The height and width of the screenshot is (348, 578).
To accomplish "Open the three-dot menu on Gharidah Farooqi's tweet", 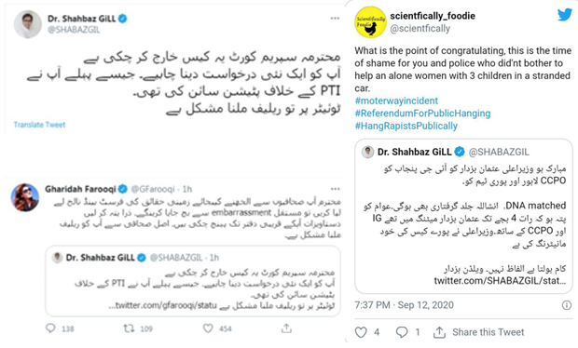I will click(335, 189).
